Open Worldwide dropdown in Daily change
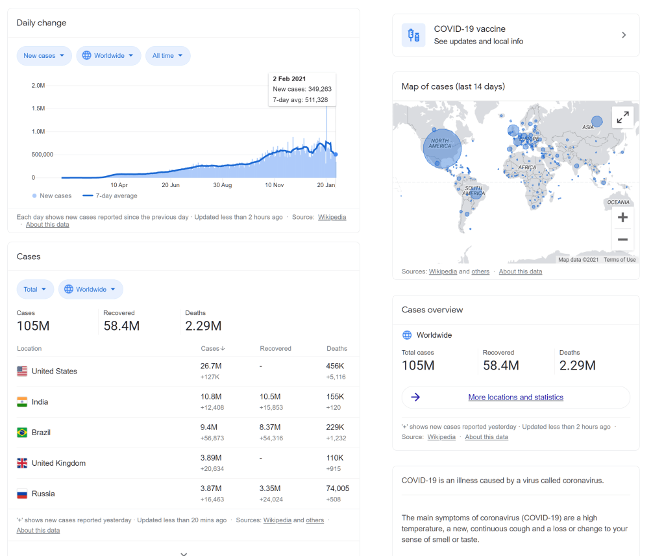The height and width of the screenshot is (556, 664). pos(108,56)
